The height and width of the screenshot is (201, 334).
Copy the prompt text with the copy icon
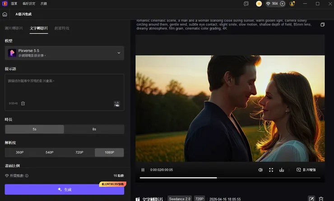coord(322,25)
